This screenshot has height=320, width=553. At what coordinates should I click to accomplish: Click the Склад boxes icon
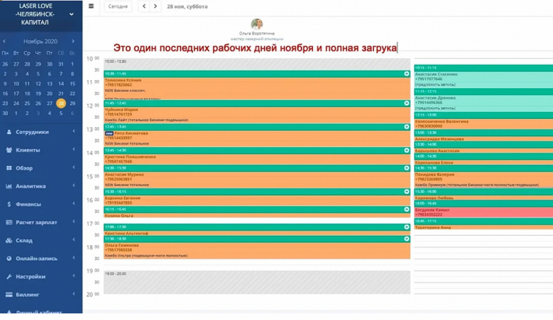pyautogui.click(x=9, y=240)
